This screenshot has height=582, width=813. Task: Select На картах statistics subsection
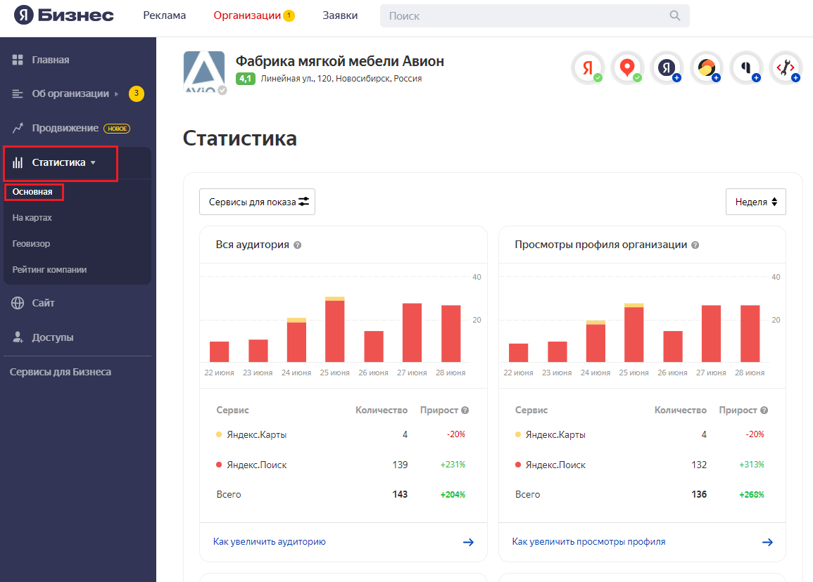click(x=32, y=218)
